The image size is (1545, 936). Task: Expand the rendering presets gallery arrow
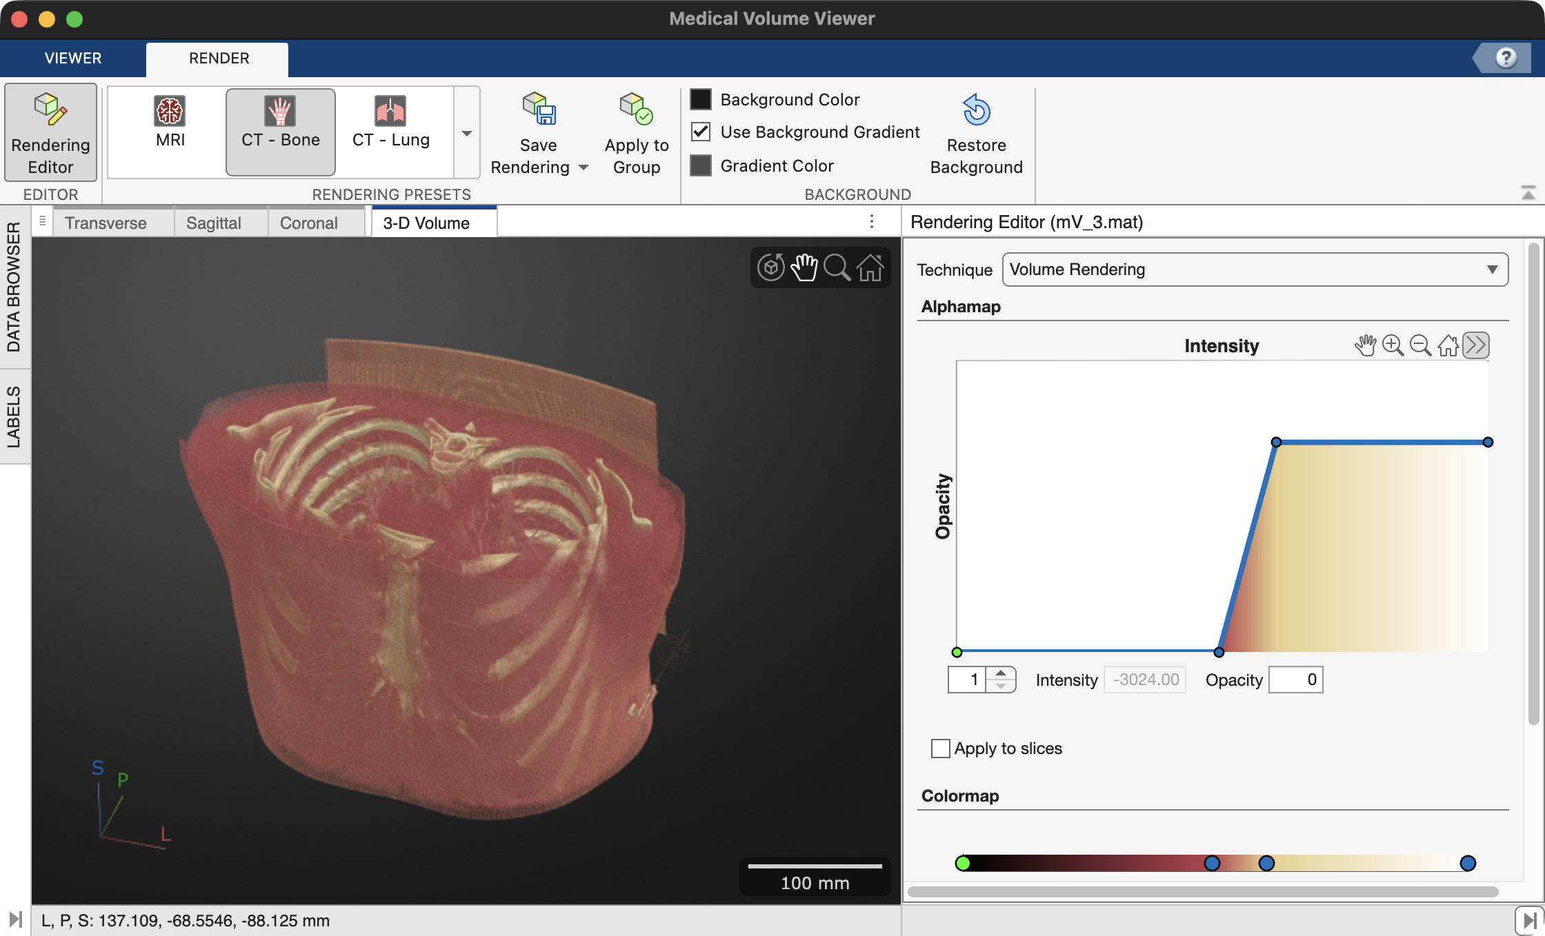pyautogui.click(x=468, y=132)
